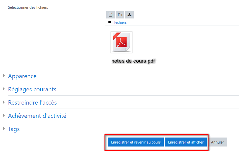Expand the Restreindre l'accès section arrow
Screen dimensions: 239x151
4,102
